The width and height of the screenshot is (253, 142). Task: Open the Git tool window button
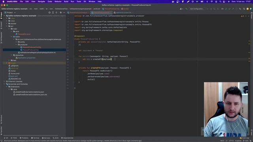(x=6, y=138)
